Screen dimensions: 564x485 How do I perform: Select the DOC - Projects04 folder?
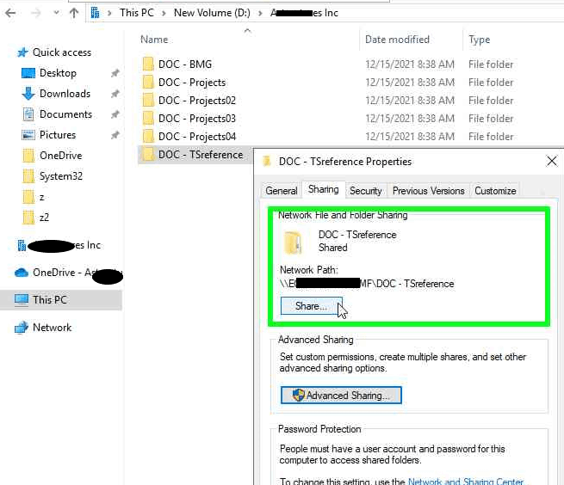pos(197,137)
